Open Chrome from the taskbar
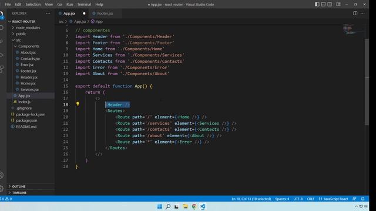The width and height of the screenshot is (376, 211). tap(194, 206)
